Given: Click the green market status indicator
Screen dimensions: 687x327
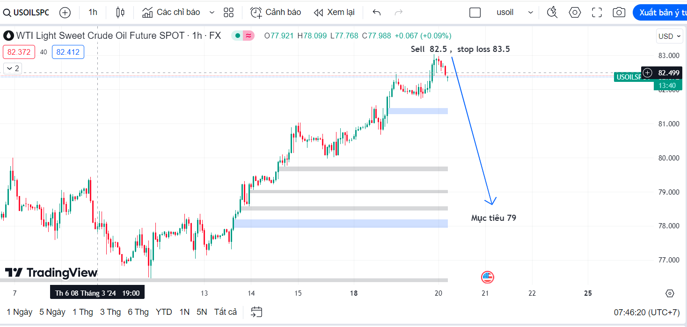Looking at the screenshot, I should [x=238, y=36].
